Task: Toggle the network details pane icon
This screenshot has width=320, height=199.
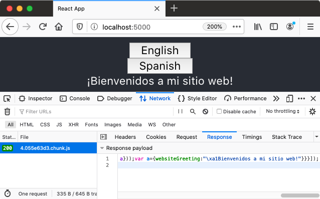Action: pyautogui.click(x=104, y=137)
